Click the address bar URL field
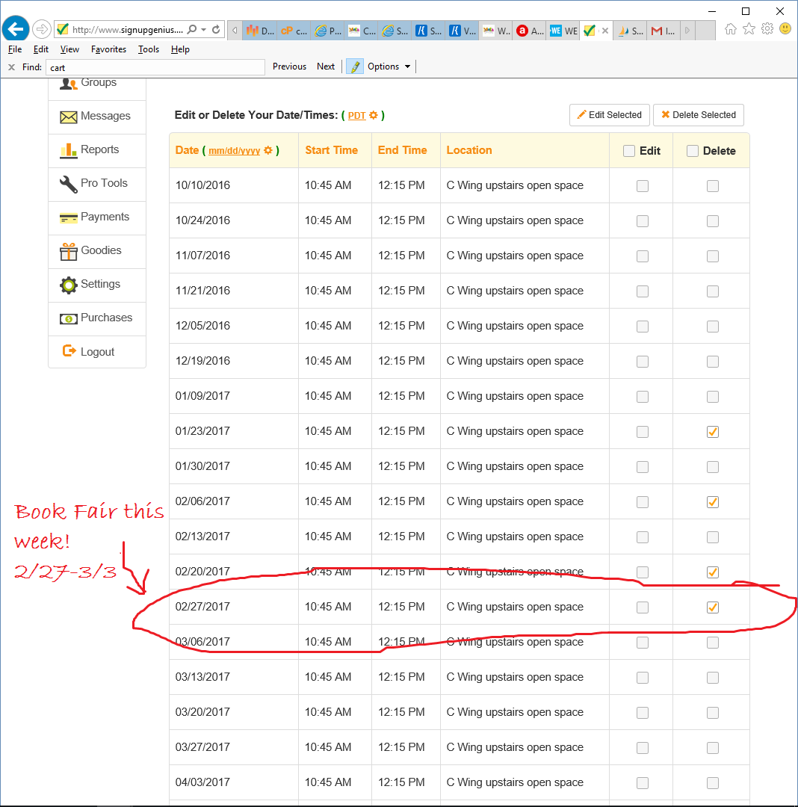 (127, 30)
